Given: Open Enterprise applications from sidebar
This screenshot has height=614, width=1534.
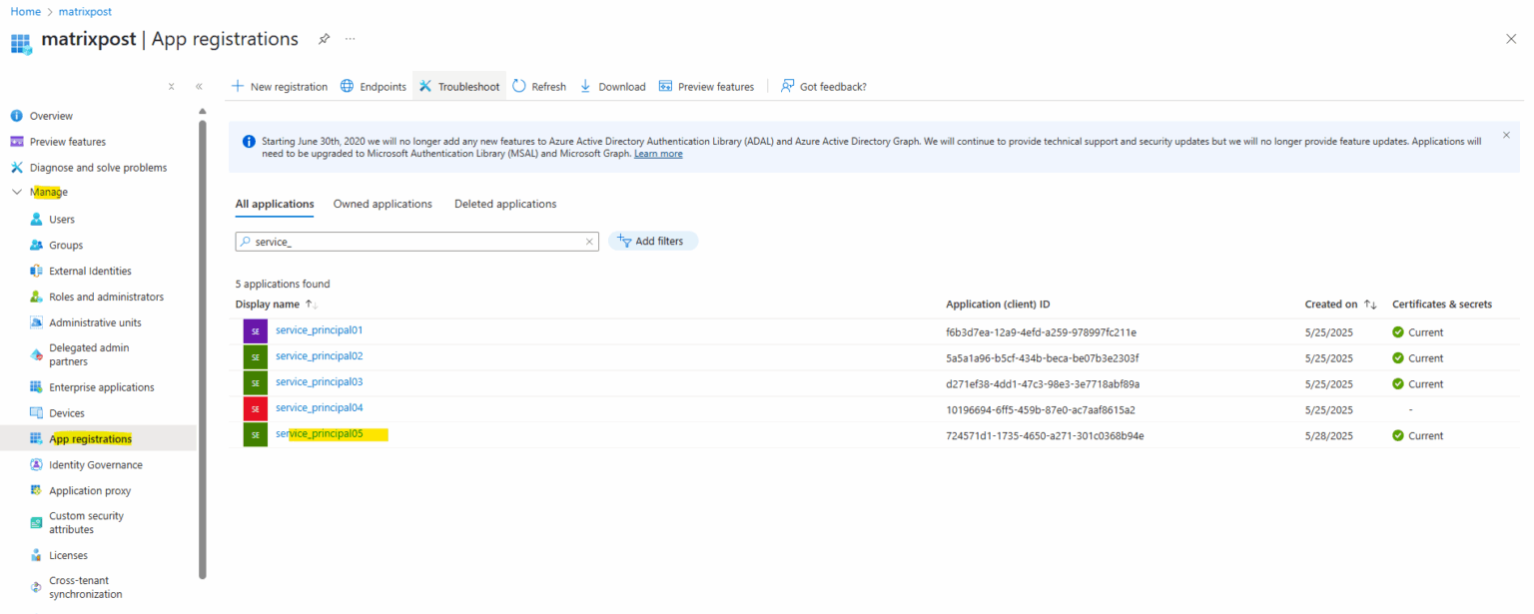Looking at the screenshot, I should pyautogui.click(x=101, y=386).
